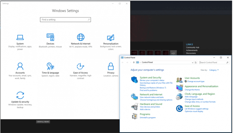The height and width of the screenshot is (133, 233).
Task: Click the search magnifier in Find a setting
Action: (x=89, y=20)
